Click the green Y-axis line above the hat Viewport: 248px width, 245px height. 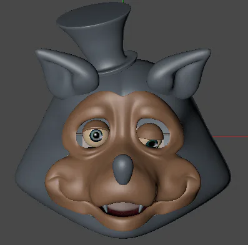click(123, 2)
